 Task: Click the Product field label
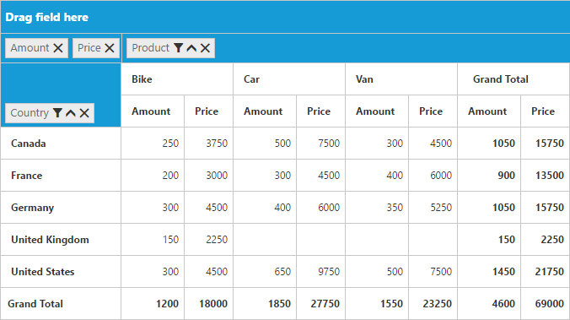coord(150,48)
